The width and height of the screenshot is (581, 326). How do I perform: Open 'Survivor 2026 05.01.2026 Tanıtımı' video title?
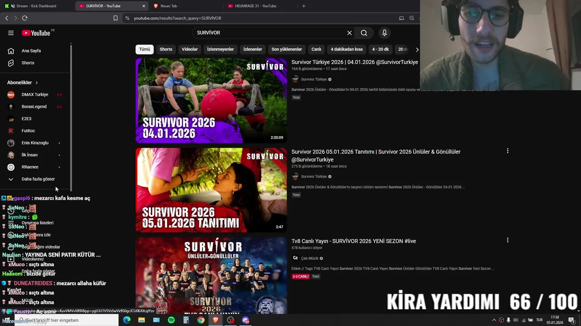point(376,155)
